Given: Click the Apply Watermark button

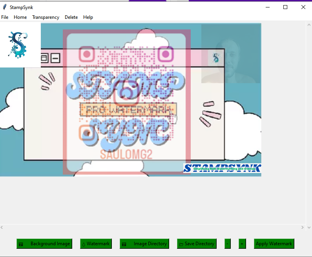Looking at the screenshot, I should coord(274,244).
